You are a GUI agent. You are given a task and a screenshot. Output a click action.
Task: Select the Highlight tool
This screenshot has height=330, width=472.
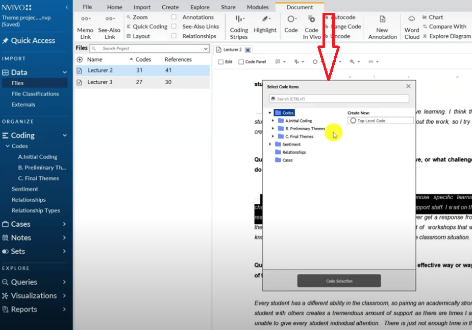(x=265, y=24)
